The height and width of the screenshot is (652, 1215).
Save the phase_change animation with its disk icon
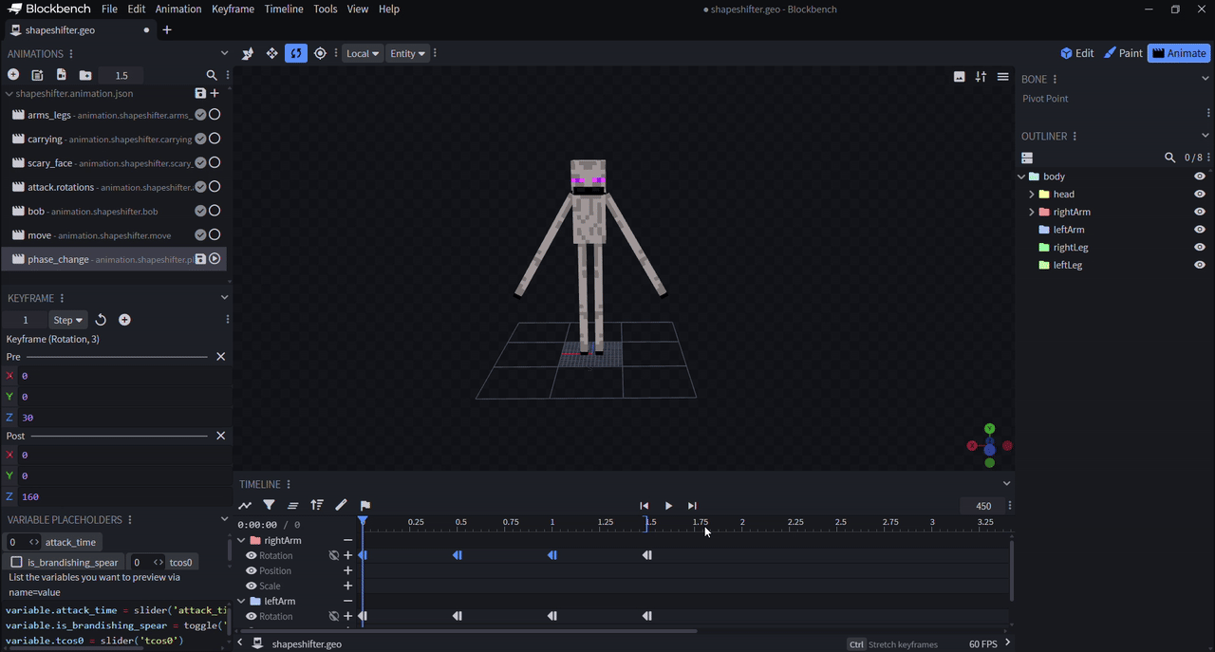point(200,259)
